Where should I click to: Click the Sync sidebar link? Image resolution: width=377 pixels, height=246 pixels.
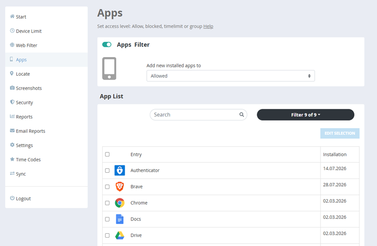tap(46, 174)
